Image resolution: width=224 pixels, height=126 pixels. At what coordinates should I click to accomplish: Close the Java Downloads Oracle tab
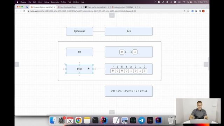(x=82, y=7)
